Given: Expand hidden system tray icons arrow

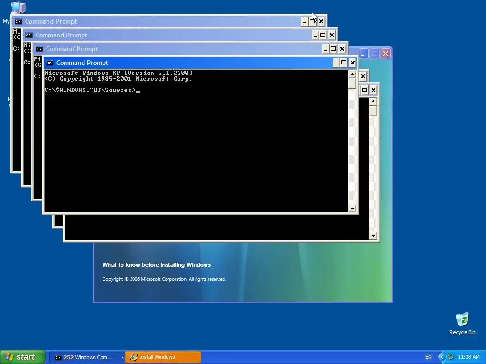Looking at the screenshot, I should pos(442,357).
